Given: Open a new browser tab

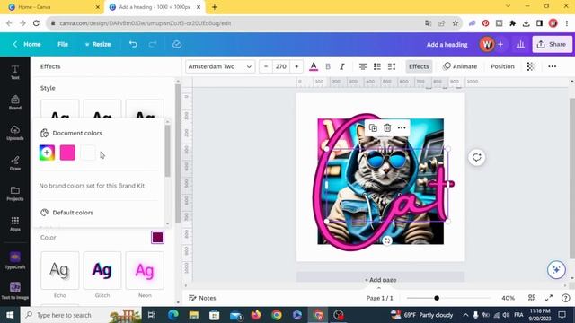Looking at the screenshot, I should point(215,7).
